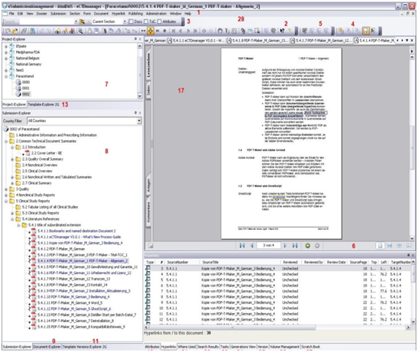This screenshot has height=352, width=418.
Task: Open the File menu
Action: 11,14
